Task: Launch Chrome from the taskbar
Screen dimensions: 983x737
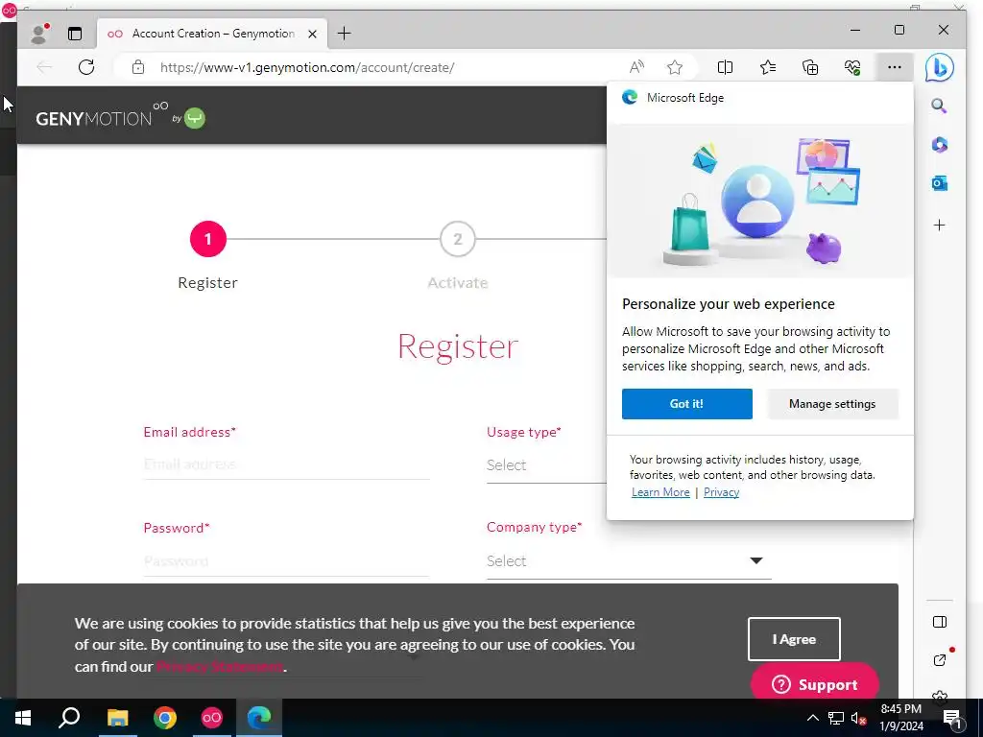Action: (165, 718)
